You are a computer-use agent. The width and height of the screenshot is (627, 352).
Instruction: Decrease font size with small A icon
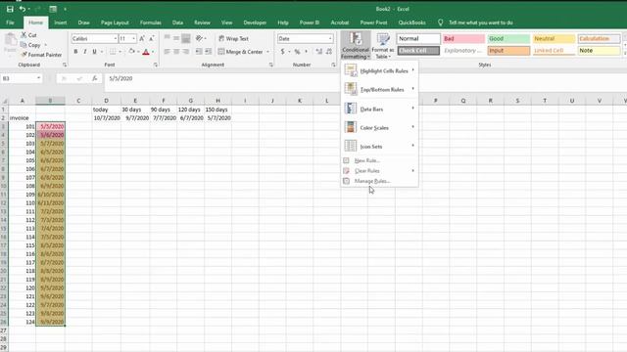(x=152, y=38)
